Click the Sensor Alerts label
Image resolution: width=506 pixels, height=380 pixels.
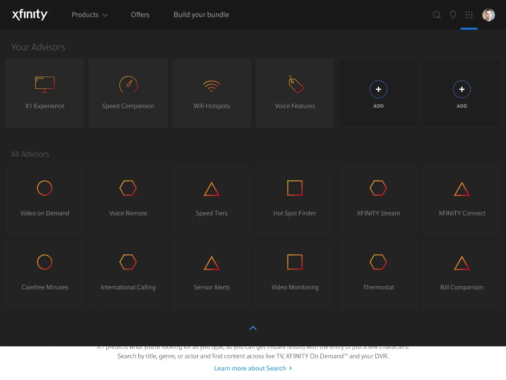click(211, 287)
